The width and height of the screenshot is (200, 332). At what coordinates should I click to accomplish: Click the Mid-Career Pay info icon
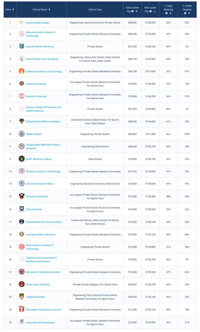(150, 11)
